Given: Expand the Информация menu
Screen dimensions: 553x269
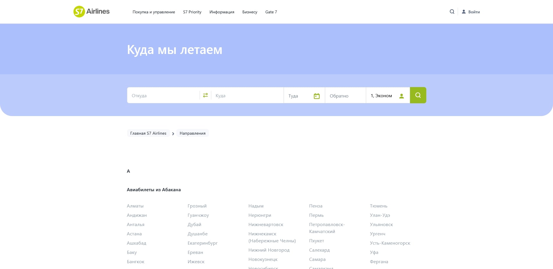Looking at the screenshot, I should [x=222, y=12].
